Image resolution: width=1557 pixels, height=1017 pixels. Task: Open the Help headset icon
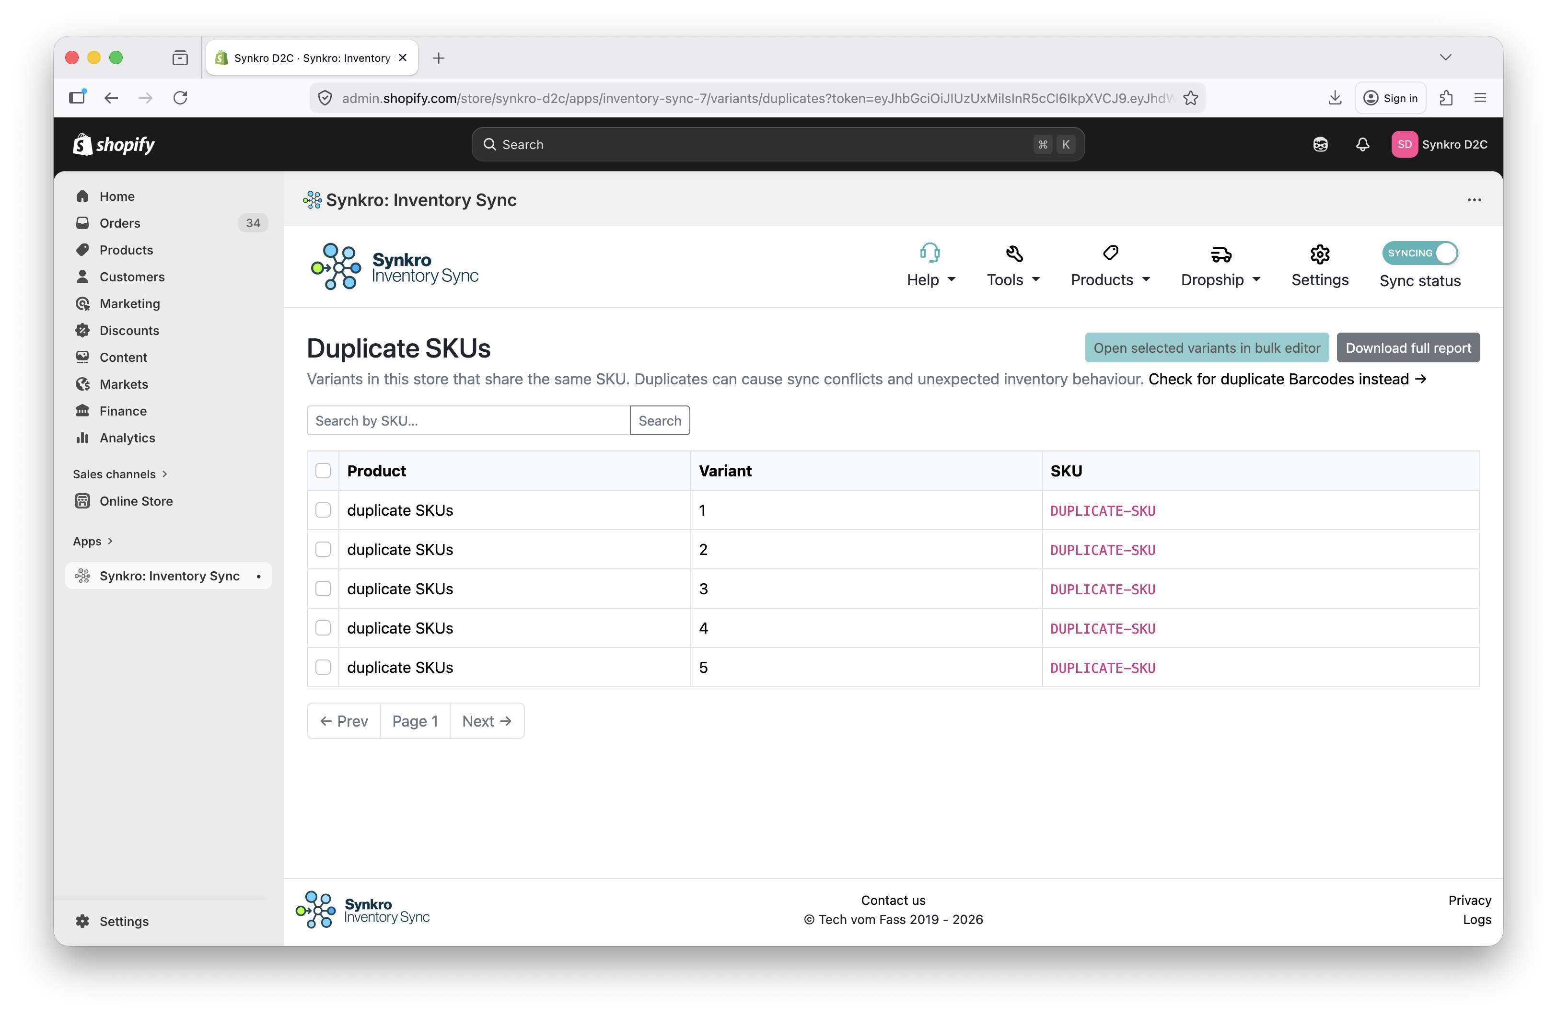coord(930,253)
